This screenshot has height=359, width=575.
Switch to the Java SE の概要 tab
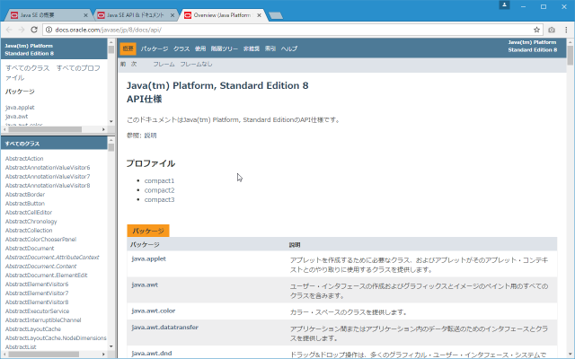pyautogui.click(x=48, y=15)
